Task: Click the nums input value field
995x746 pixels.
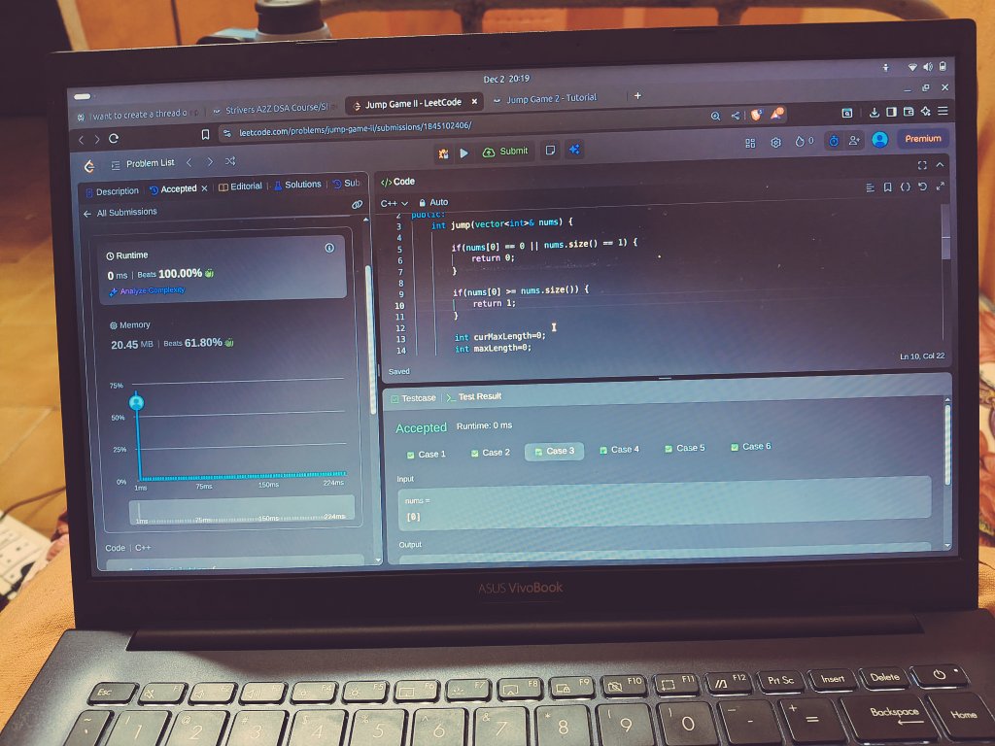Action: 664,505
